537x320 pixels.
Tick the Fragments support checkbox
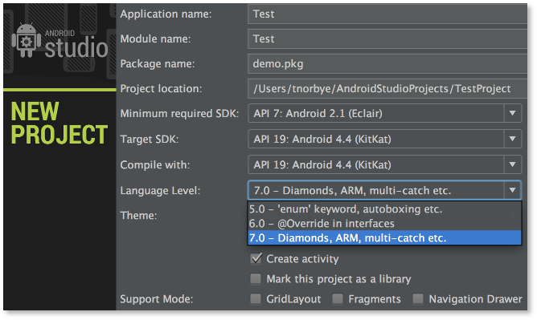click(x=338, y=299)
